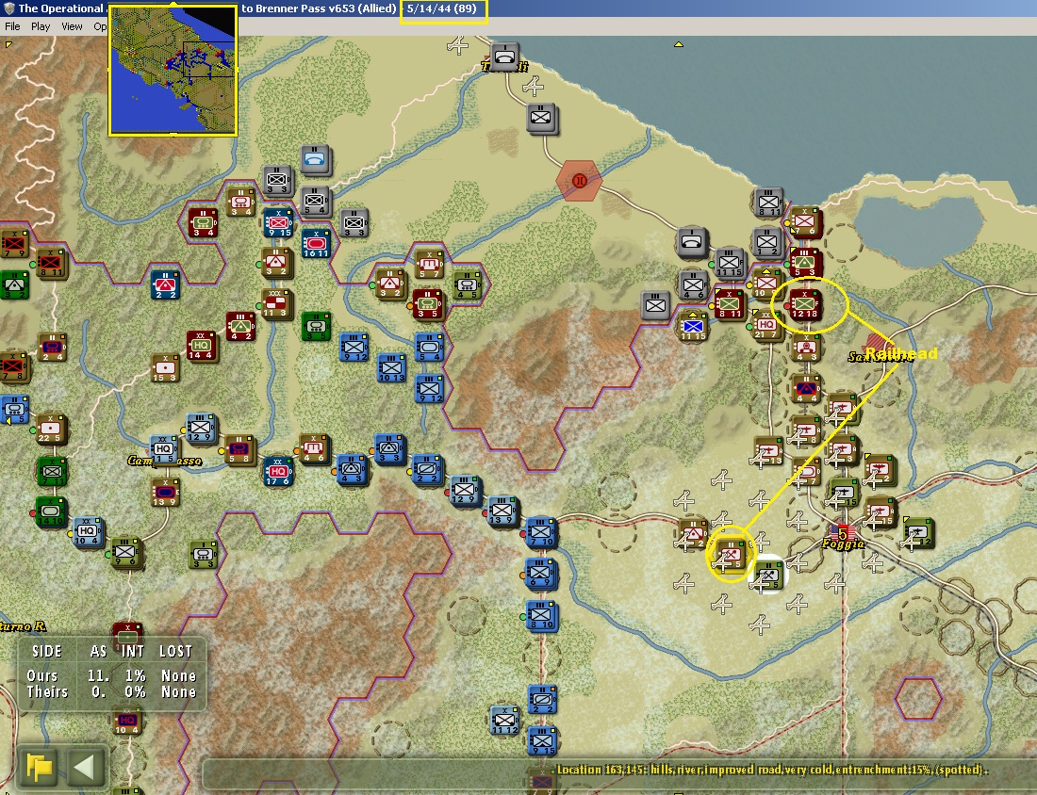Select the dark blue unit 2 2 inside the hex border
Screen dimensions: 1037x795
click(x=164, y=284)
